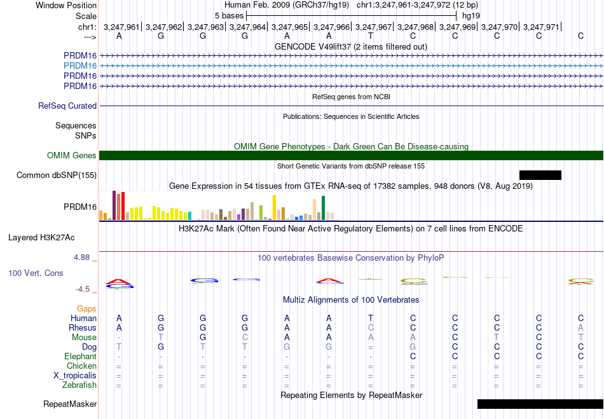Click the Layered H3K27Ac track label
The image size is (604, 419).
pos(41,238)
